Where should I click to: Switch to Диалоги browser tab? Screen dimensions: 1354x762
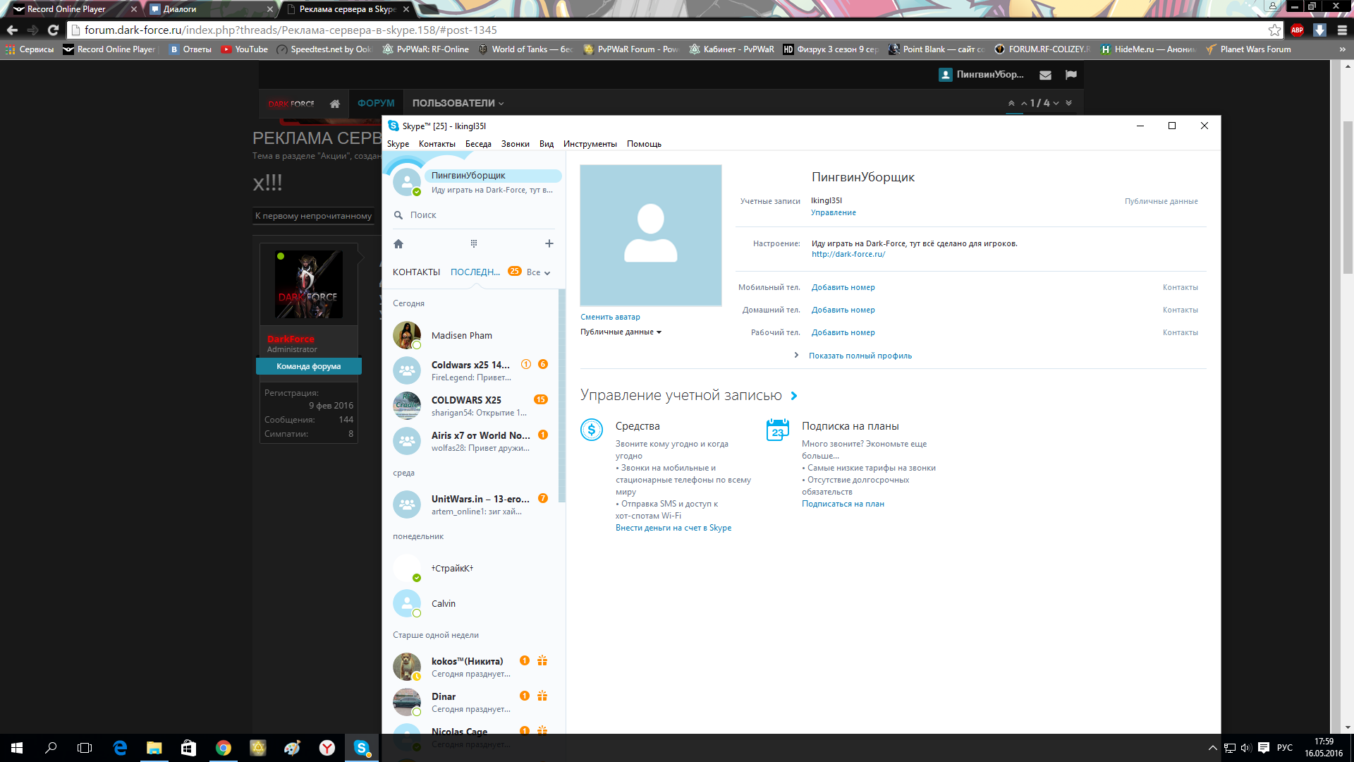[x=210, y=9]
